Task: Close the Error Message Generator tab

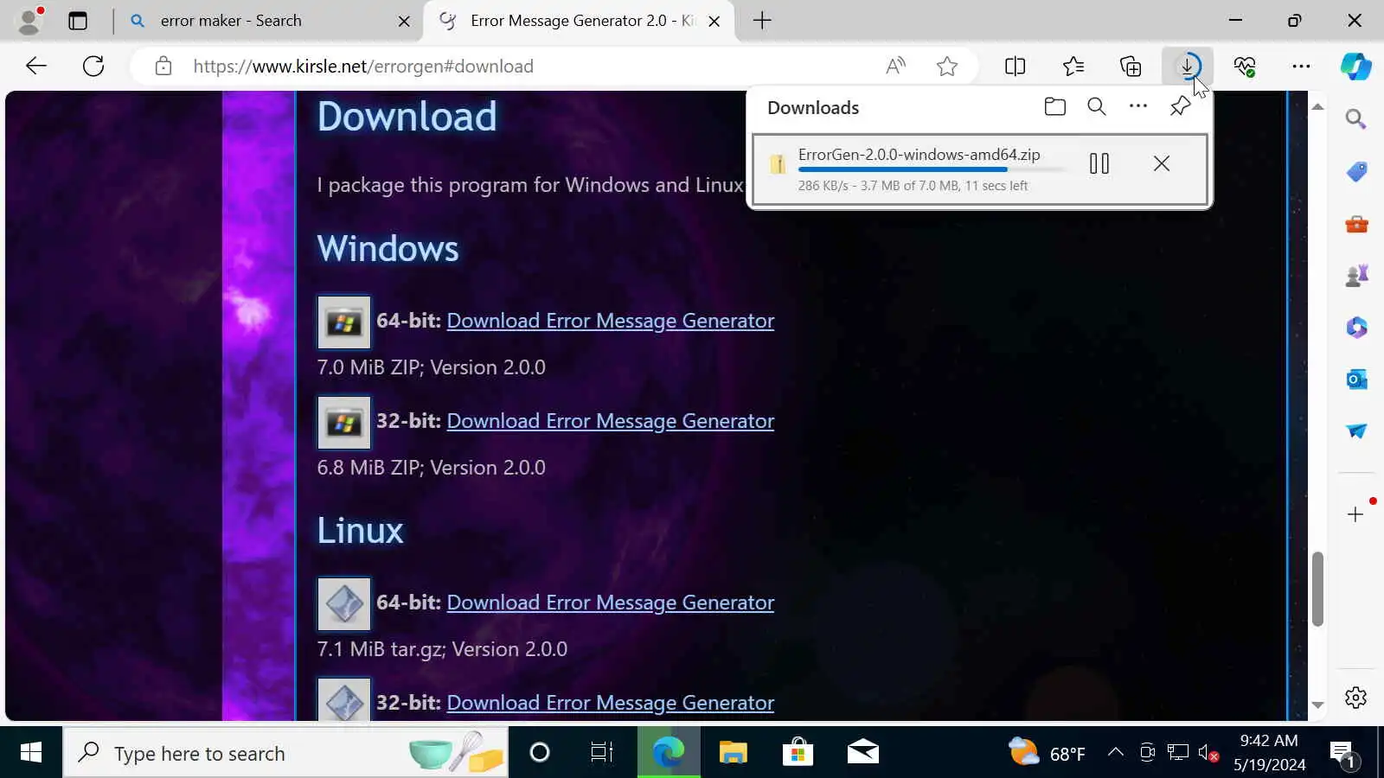Action: point(714,22)
